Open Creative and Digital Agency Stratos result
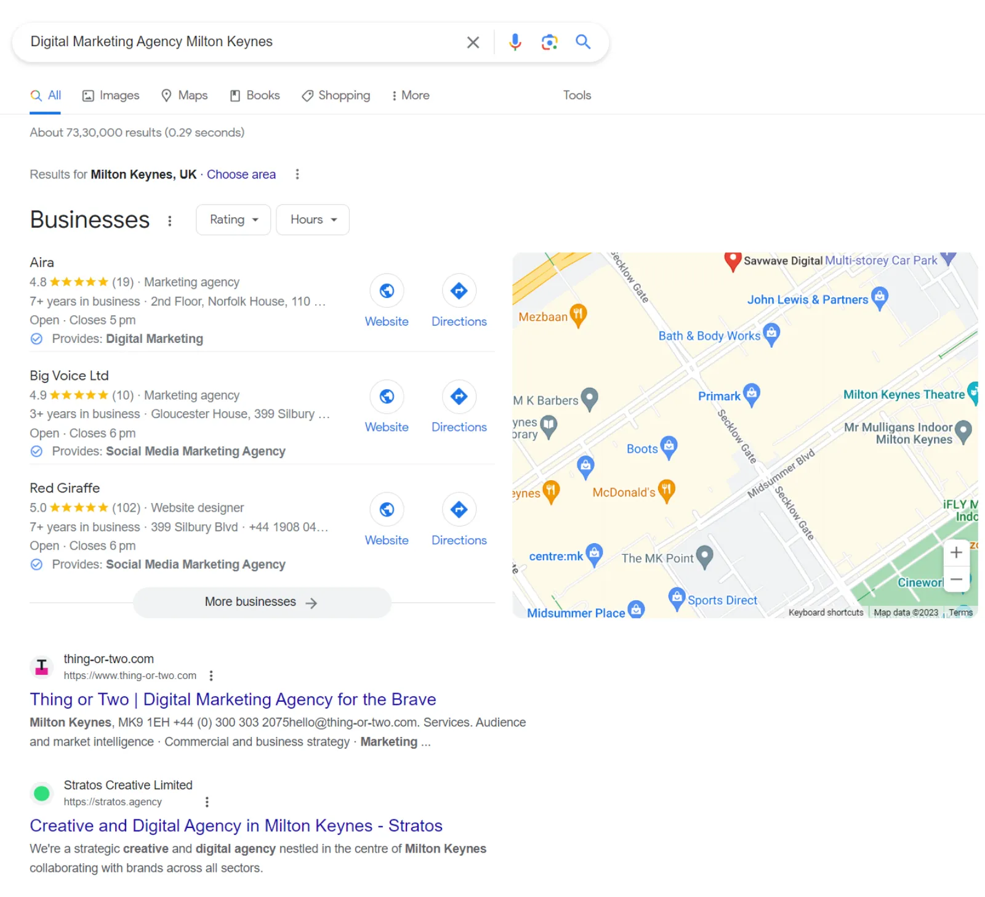 pyautogui.click(x=236, y=826)
